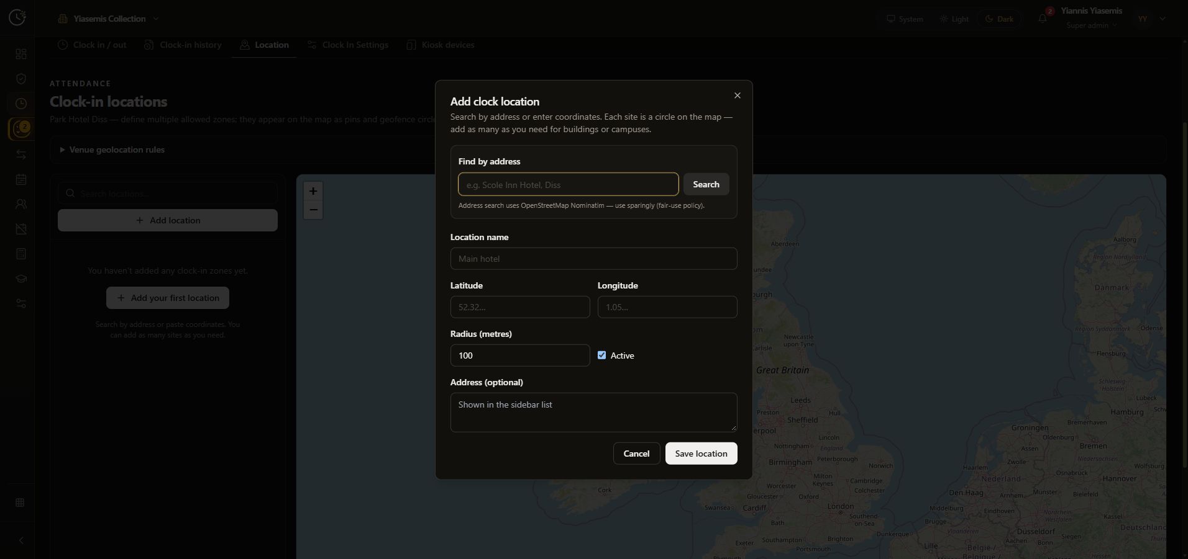1188x559 pixels.
Task: Close the Add clock location dialog
Action: 738,96
